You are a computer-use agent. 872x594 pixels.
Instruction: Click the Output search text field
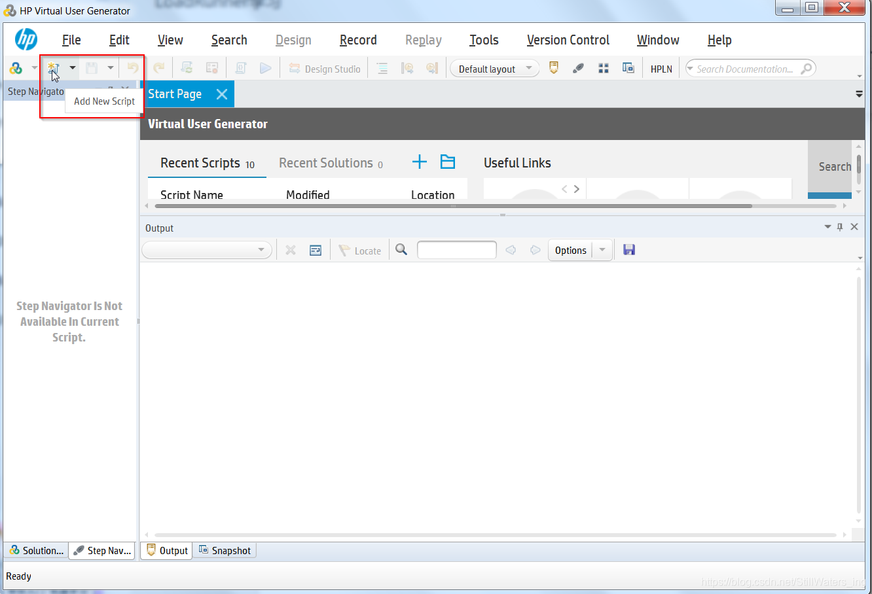coord(456,250)
